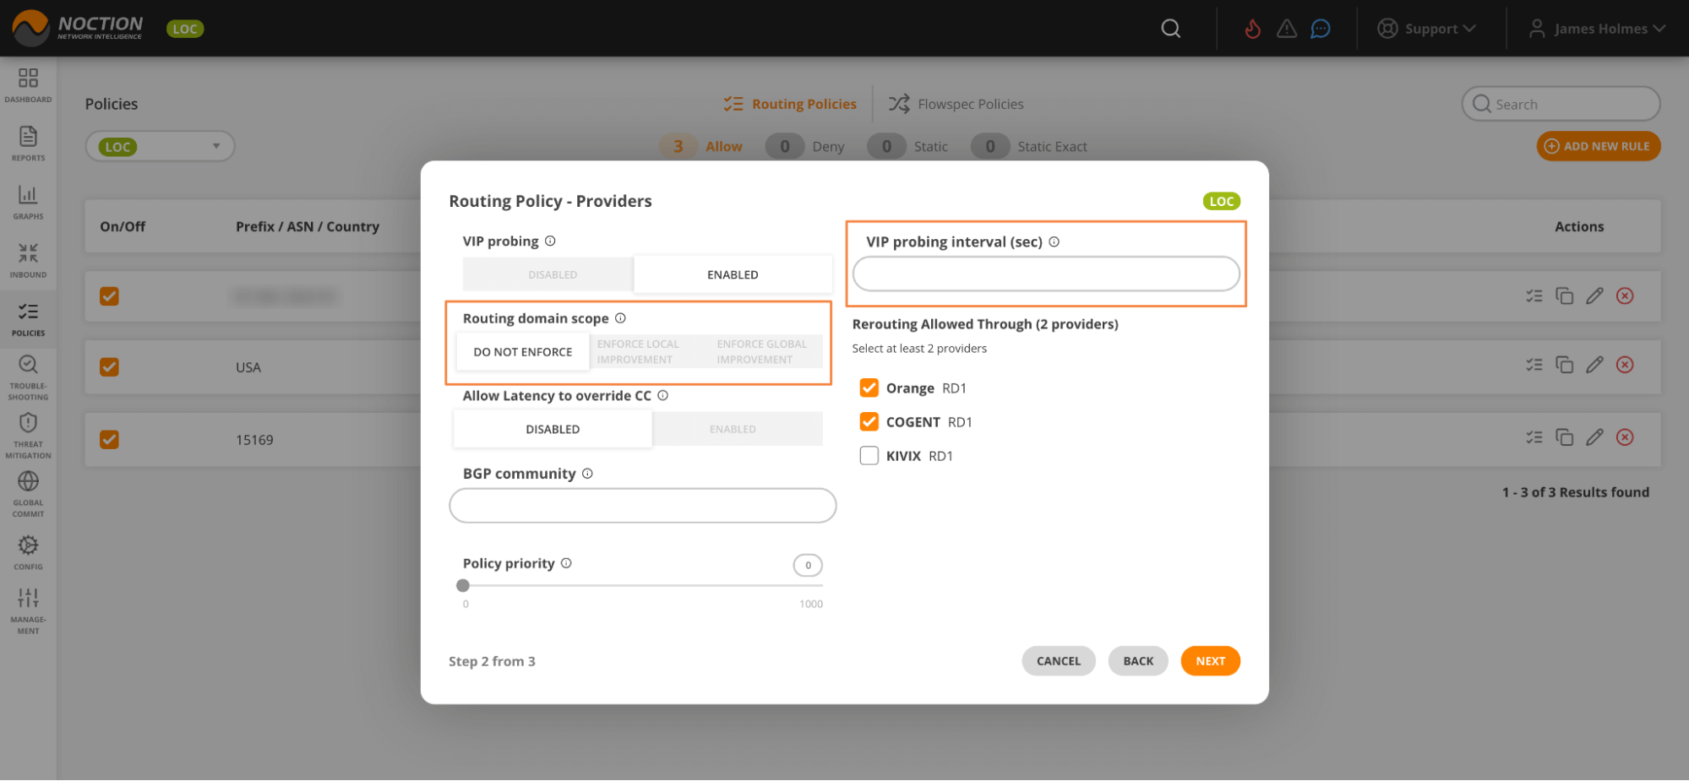
Task: Click the search magnifier in top bar
Action: (x=1170, y=29)
